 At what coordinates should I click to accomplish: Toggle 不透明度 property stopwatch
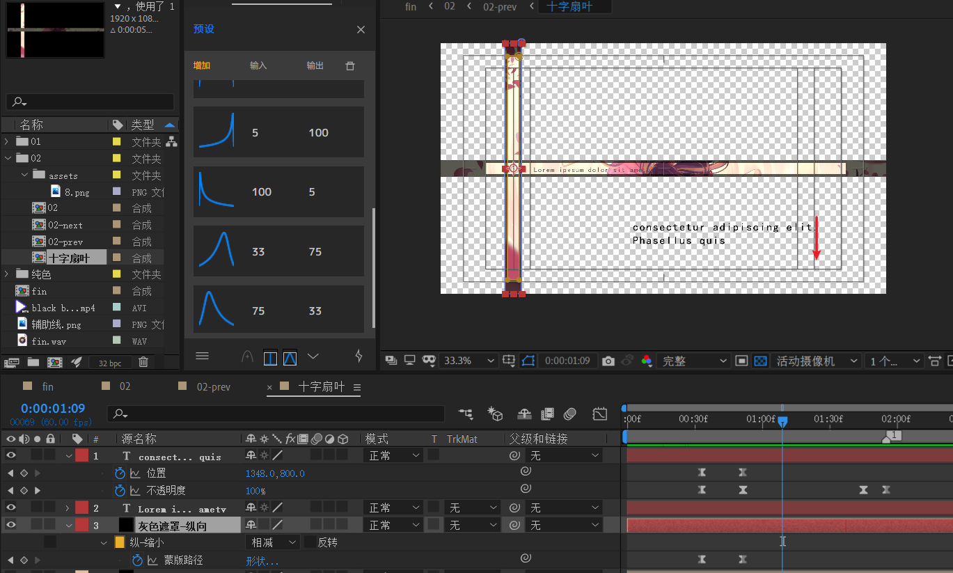point(120,490)
